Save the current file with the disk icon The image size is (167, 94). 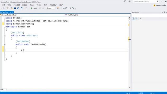pyautogui.click(x=15, y=8)
